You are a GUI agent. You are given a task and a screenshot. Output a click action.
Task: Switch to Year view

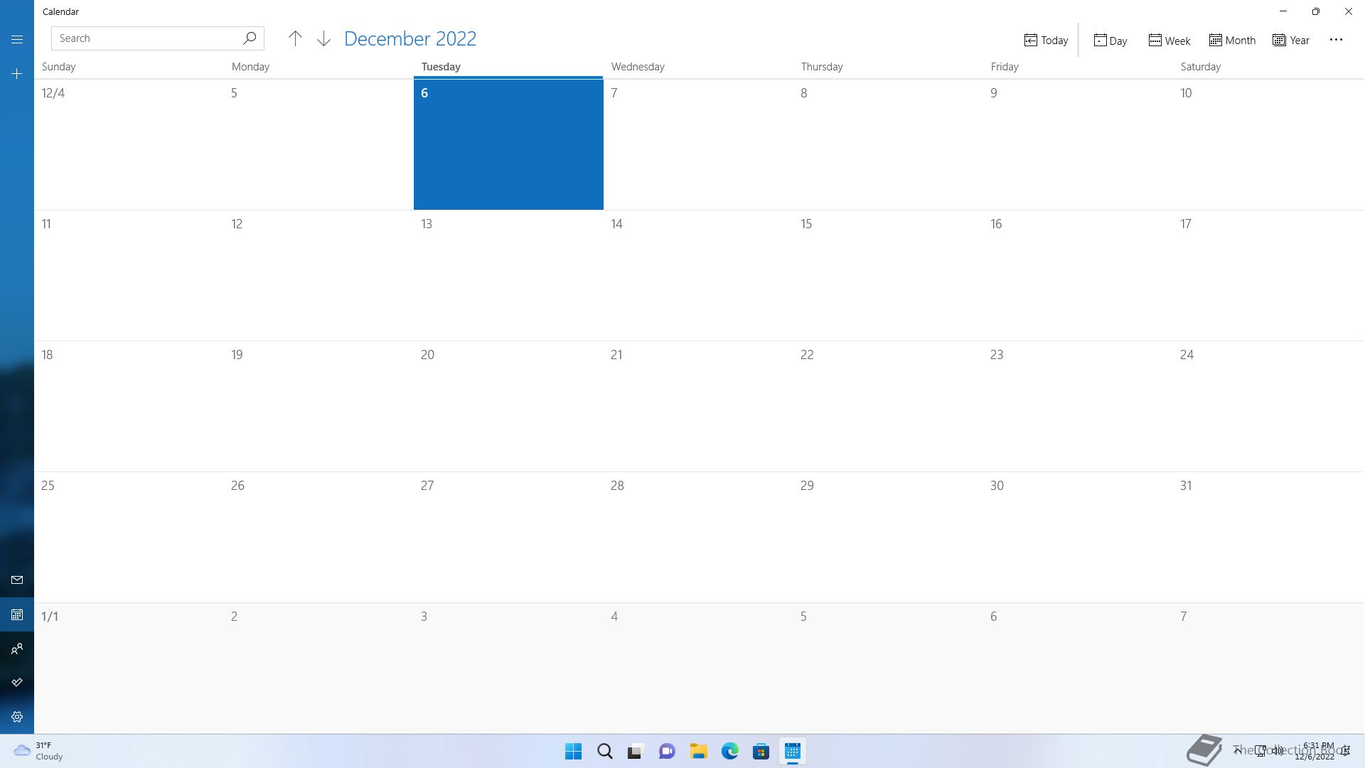coord(1291,41)
